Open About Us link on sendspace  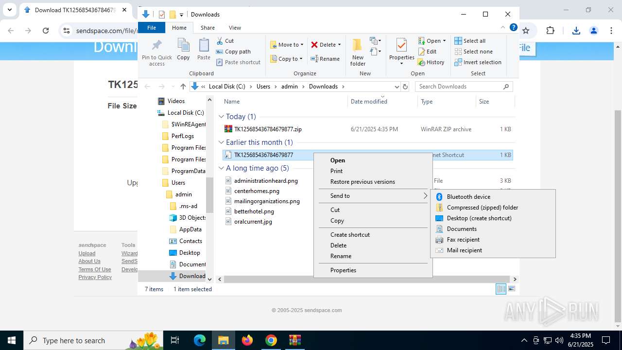tap(89, 261)
